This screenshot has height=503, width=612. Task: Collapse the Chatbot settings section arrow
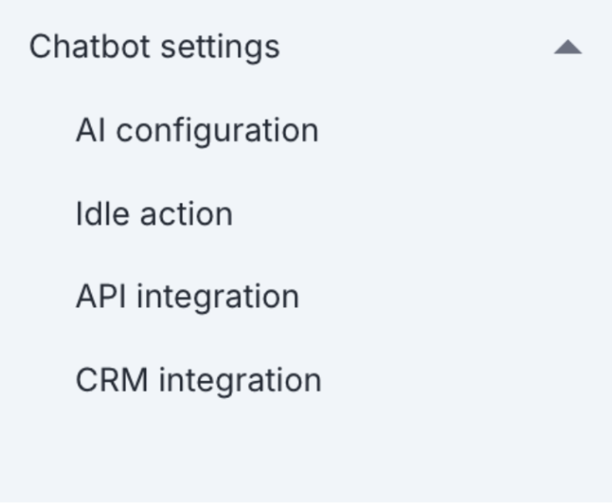(x=567, y=48)
